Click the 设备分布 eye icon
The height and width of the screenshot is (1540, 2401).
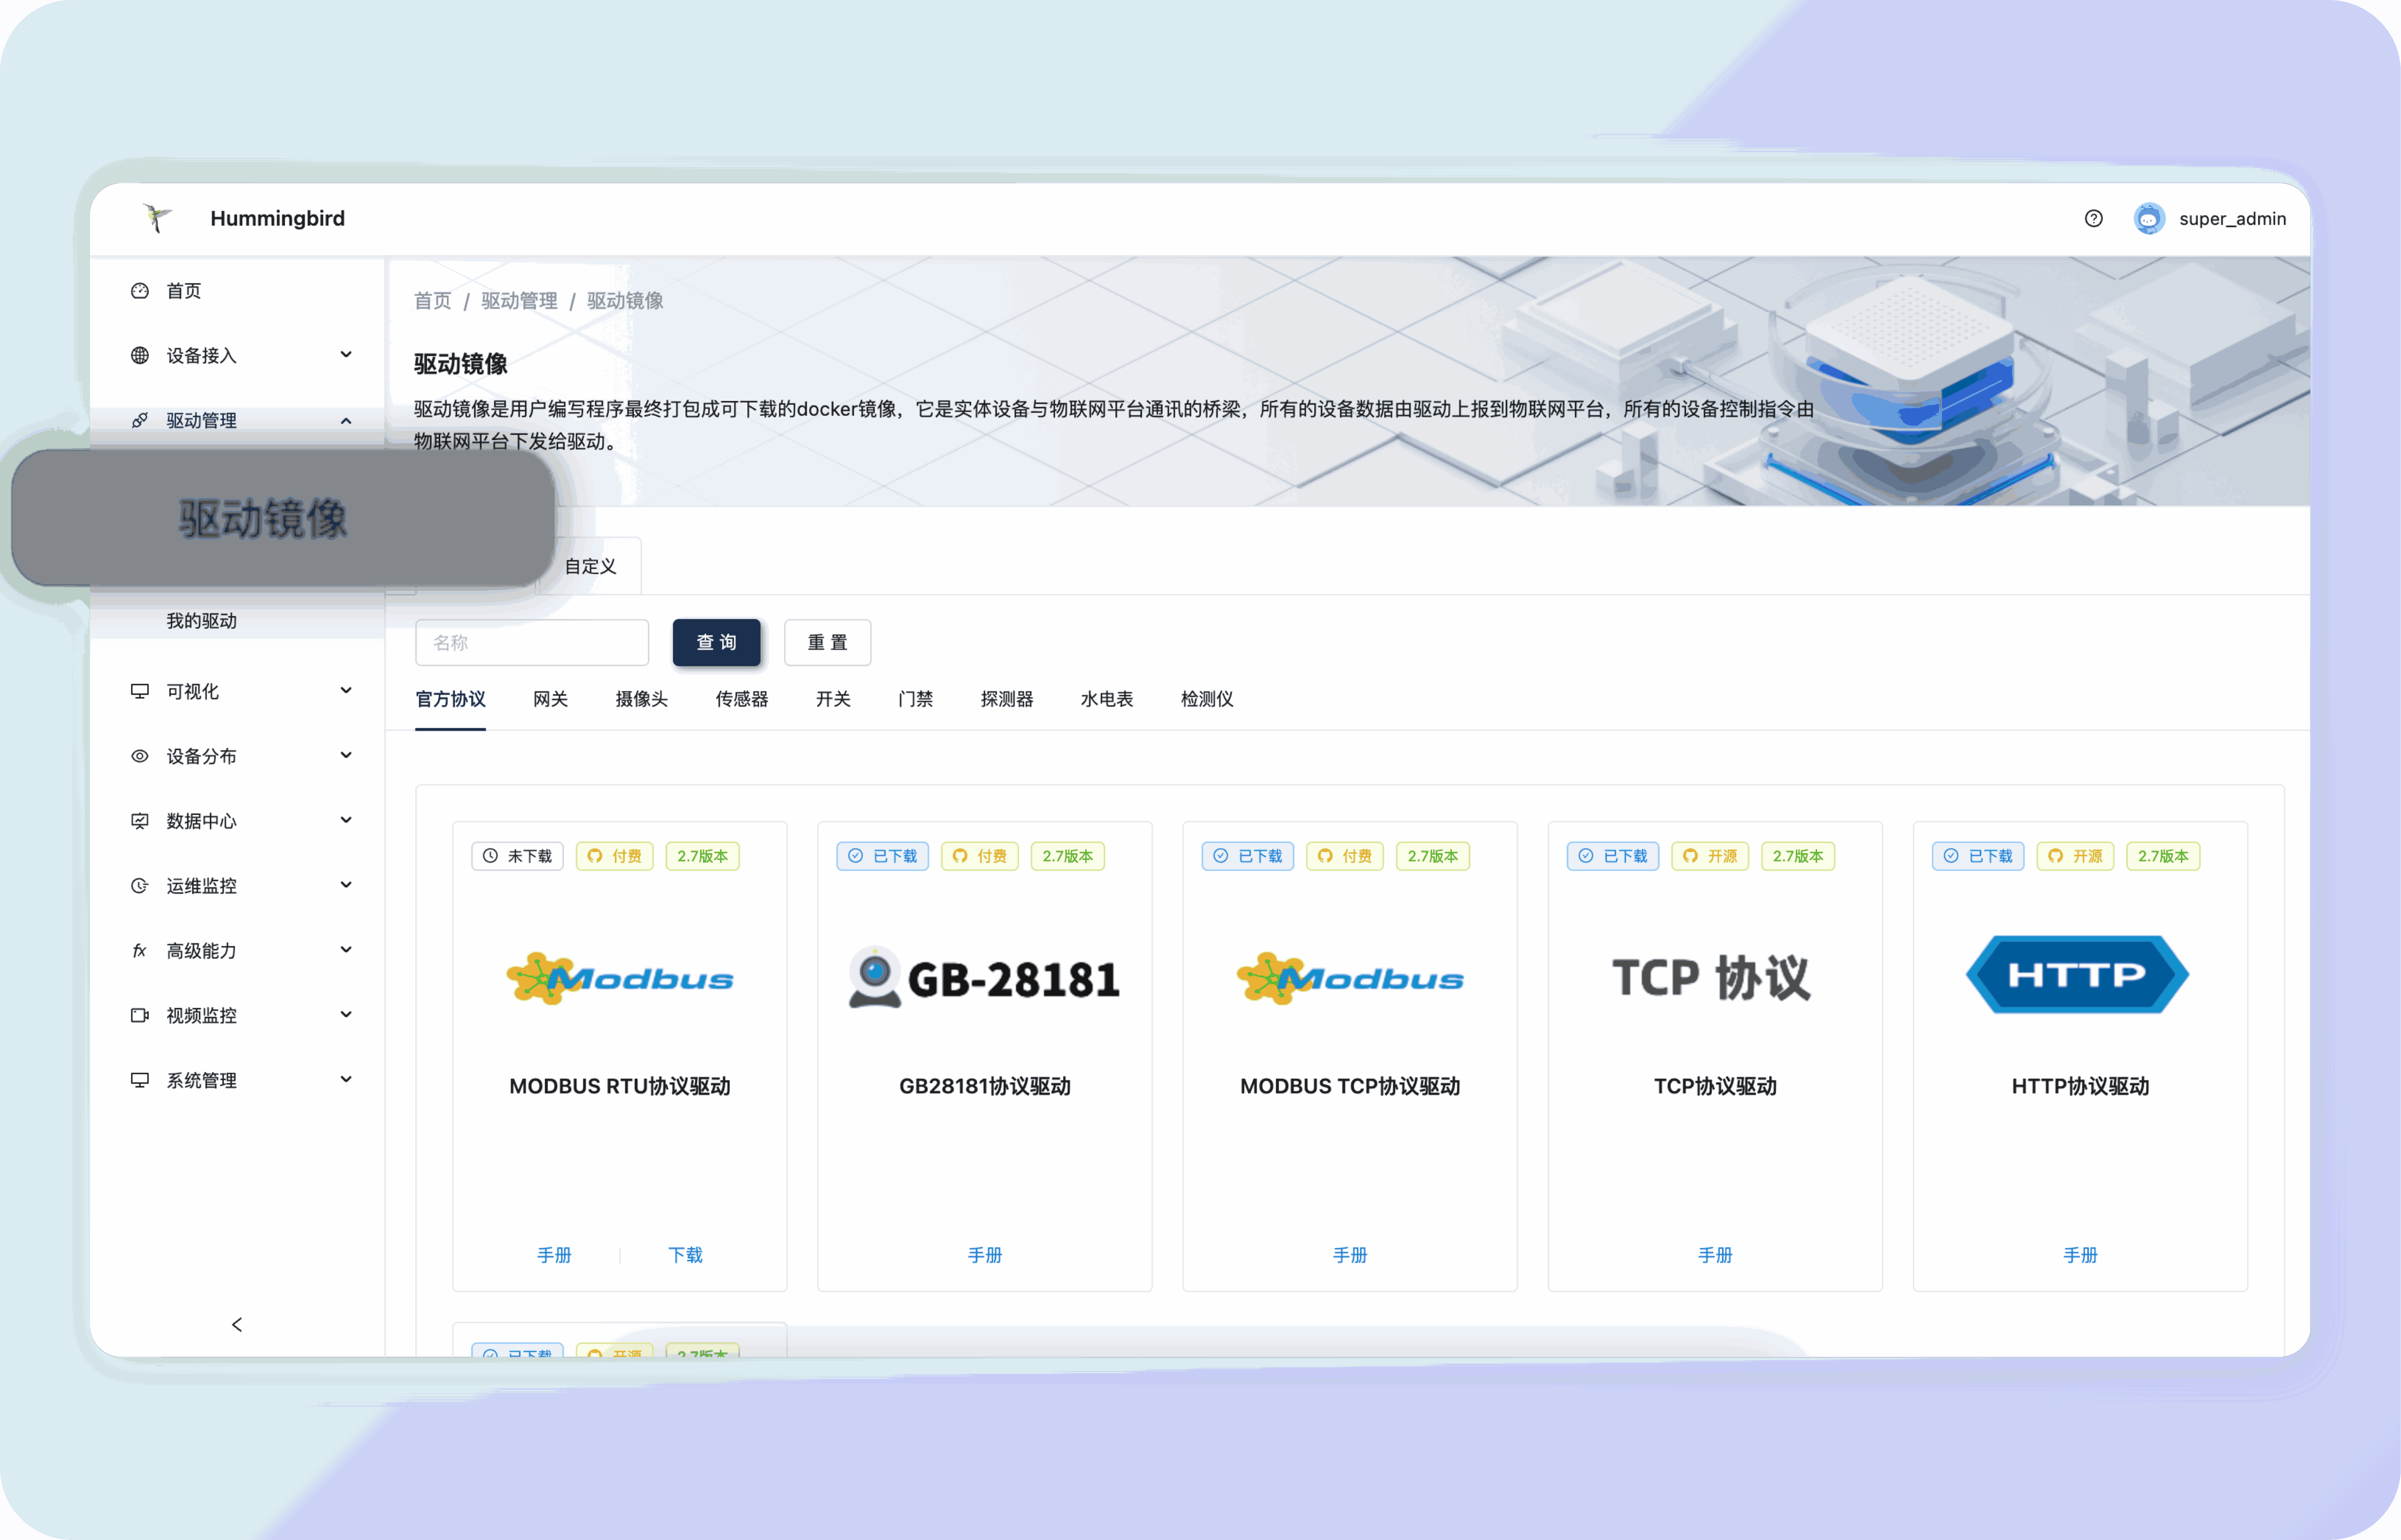140,756
